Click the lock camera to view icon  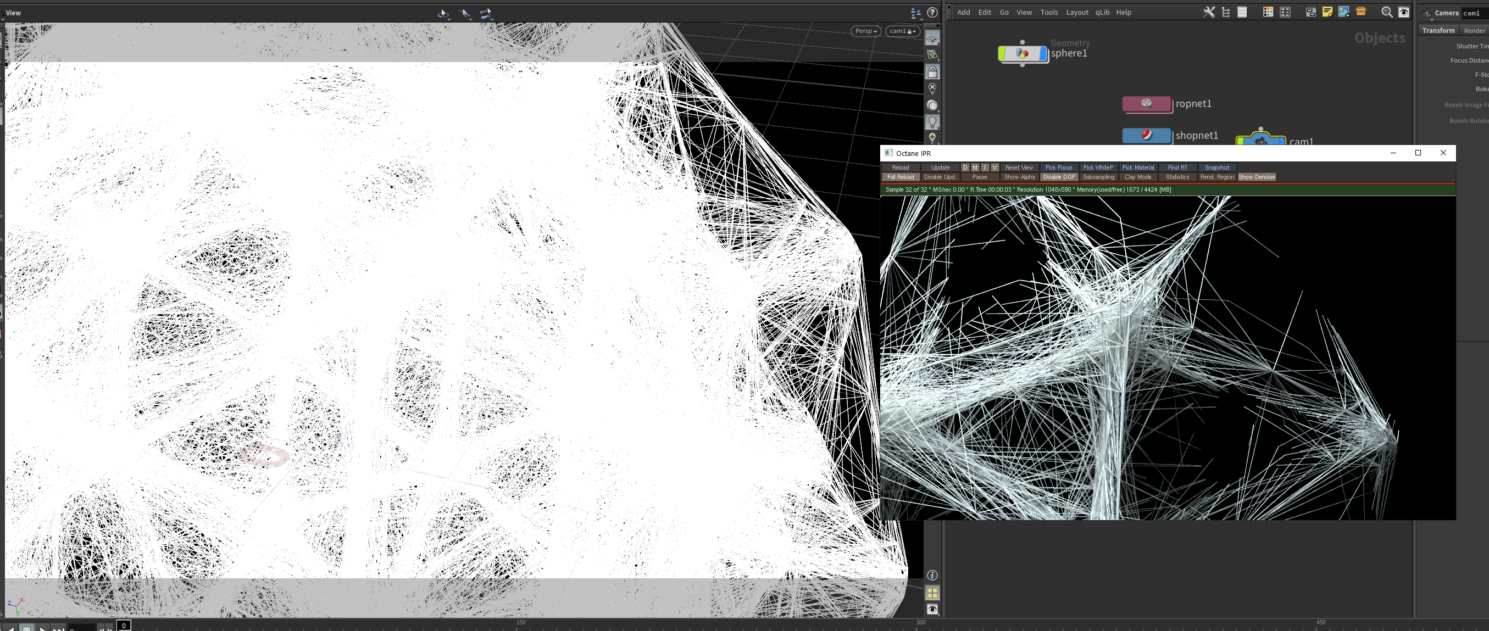(x=932, y=72)
